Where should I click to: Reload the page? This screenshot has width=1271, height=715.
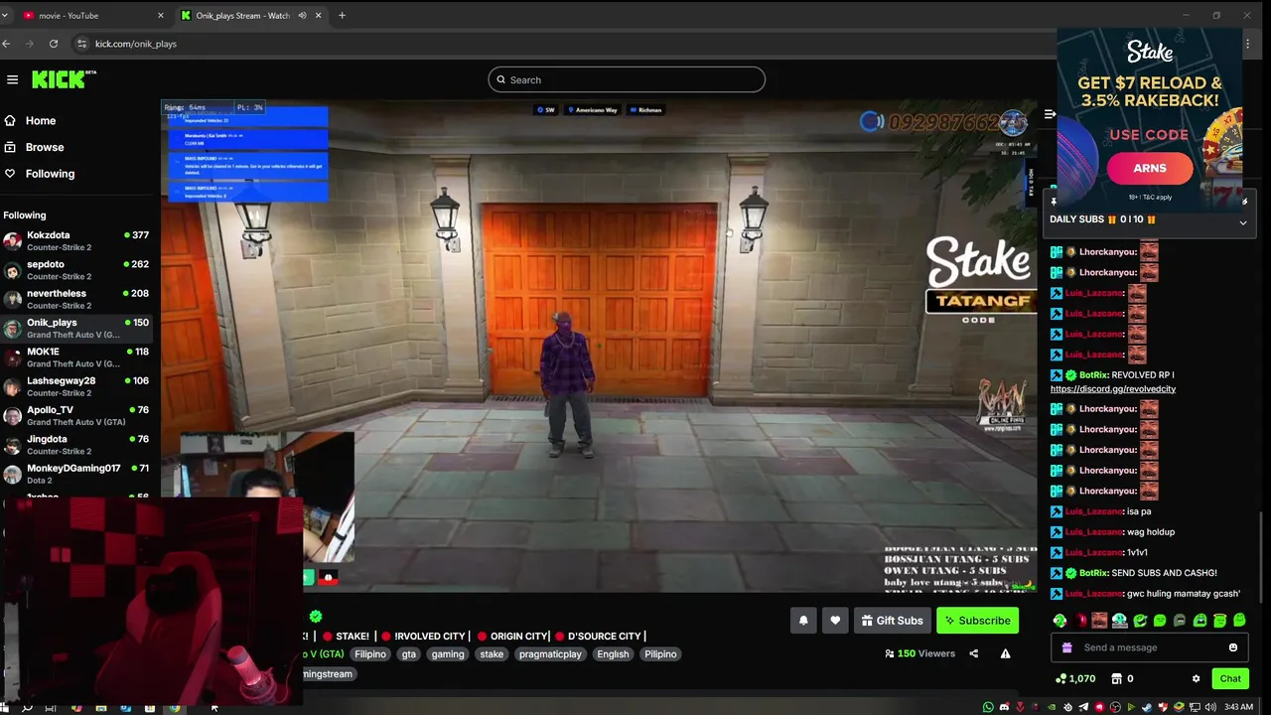pyautogui.click(x=54, y=44)
